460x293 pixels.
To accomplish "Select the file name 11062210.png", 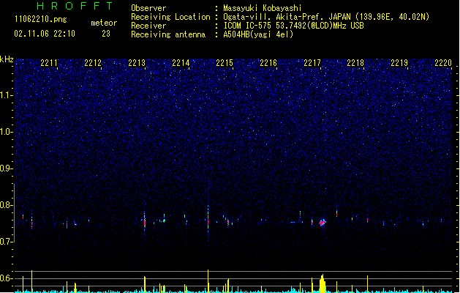I will pyautogui.click(x=41, y=20).
